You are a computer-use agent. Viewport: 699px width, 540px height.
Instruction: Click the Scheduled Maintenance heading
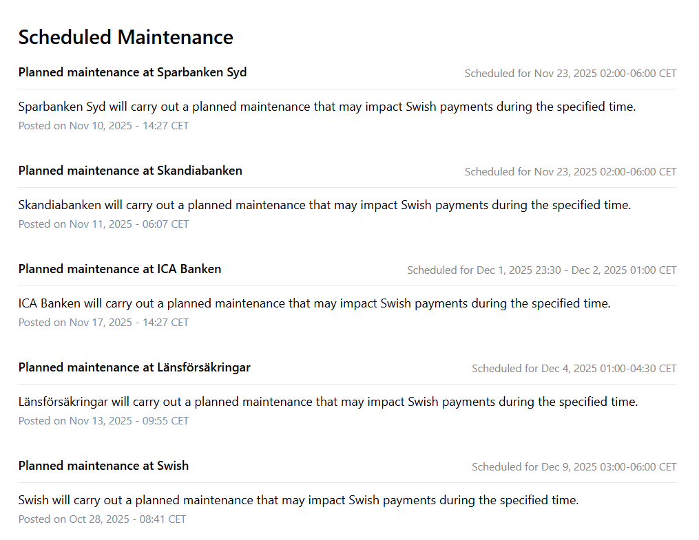coord(125,37)
